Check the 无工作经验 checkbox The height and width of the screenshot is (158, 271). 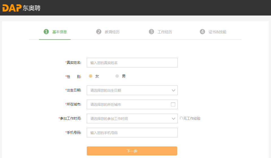click(181, 118)
